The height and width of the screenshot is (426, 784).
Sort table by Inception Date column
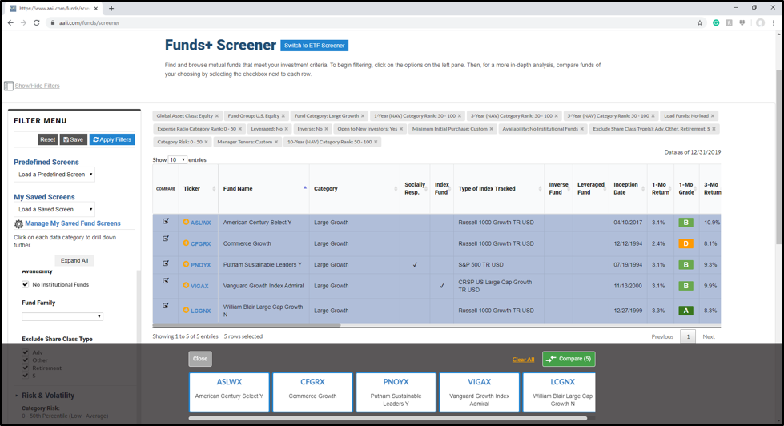pyautogui.click(x=628, y=188)
